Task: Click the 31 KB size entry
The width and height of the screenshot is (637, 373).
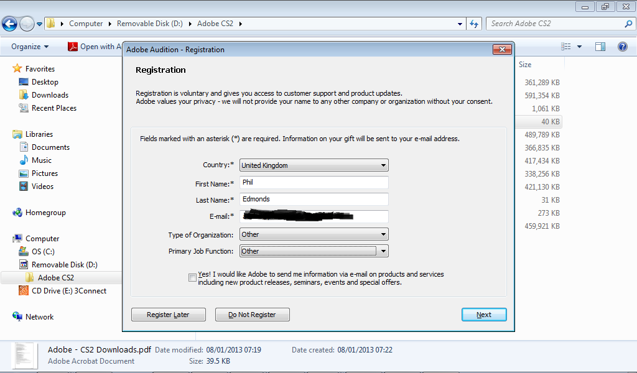Action: click(551, 200)
